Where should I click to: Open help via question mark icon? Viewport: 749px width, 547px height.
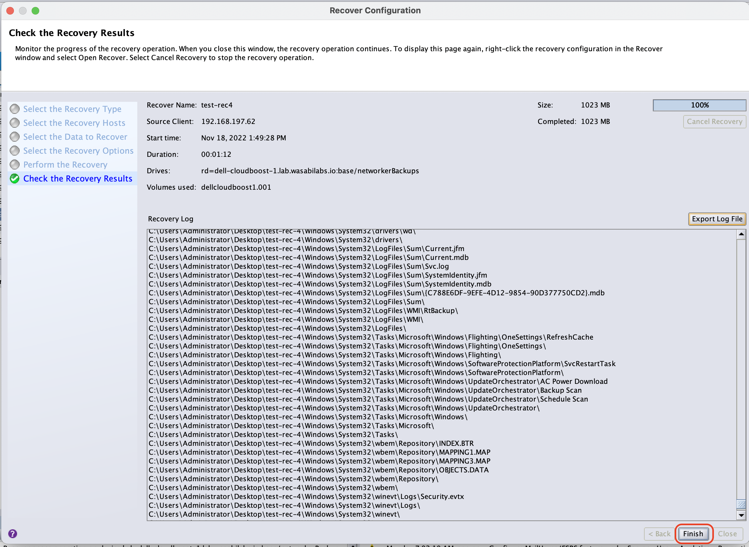(x=13, y=533)
